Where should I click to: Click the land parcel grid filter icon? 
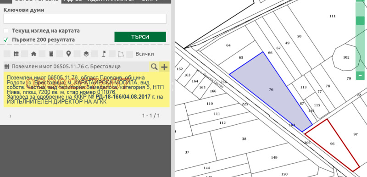click(x=16, y=54)
